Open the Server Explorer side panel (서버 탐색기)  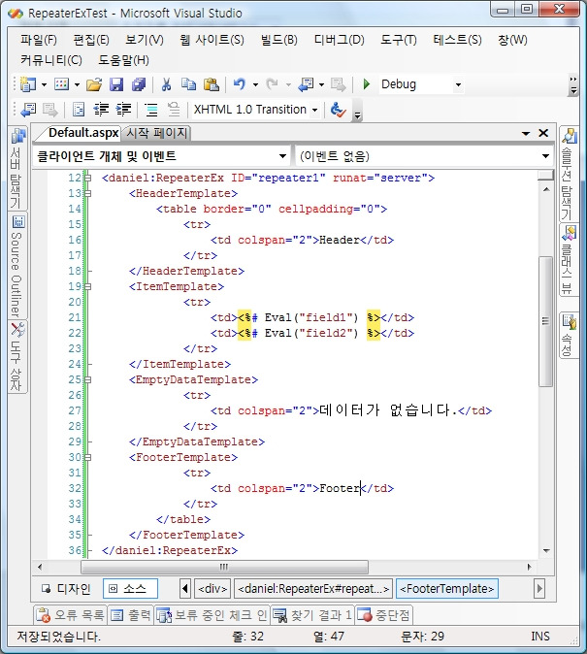17,169
